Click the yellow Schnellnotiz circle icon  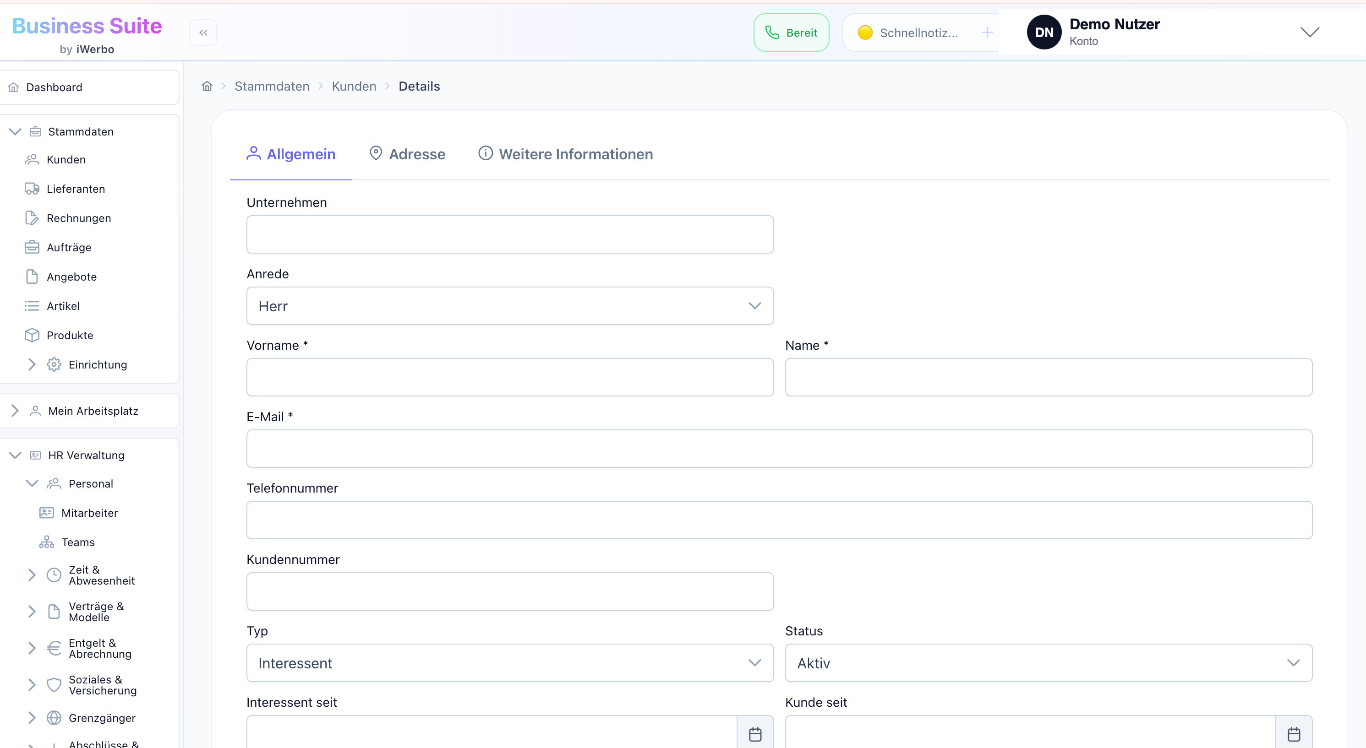point(865,33)
